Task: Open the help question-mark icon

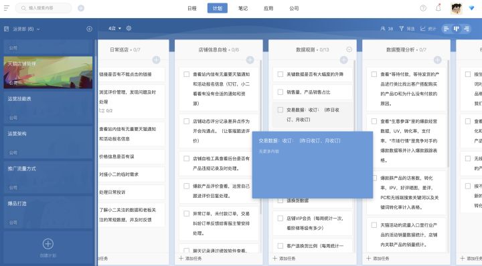Action: 423,8
